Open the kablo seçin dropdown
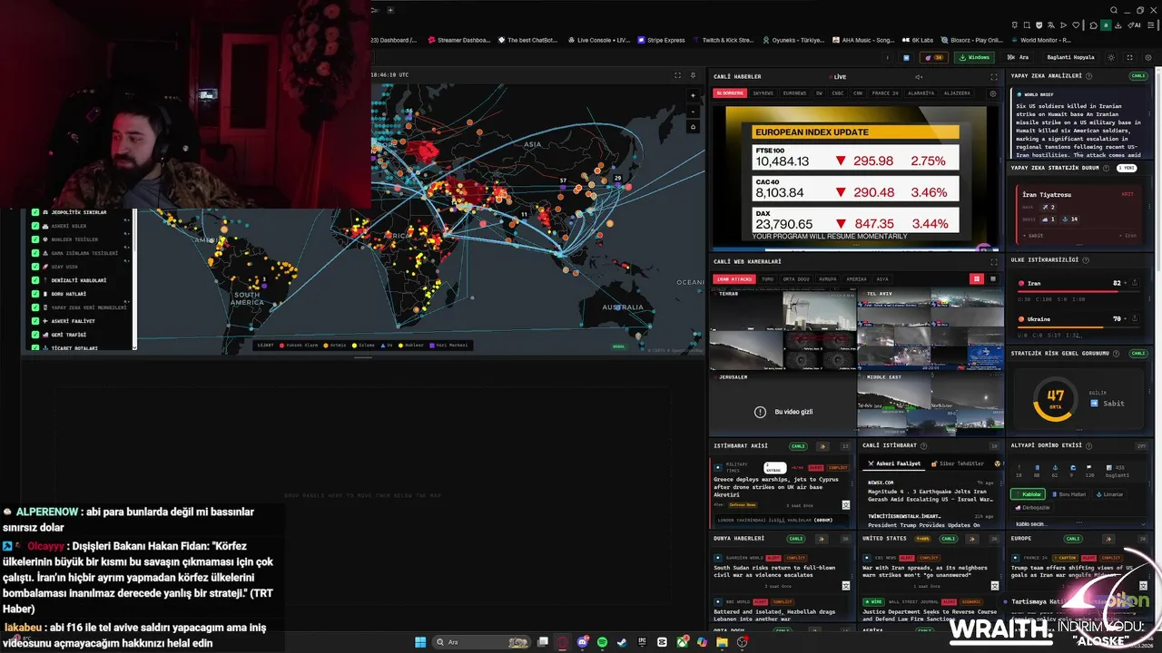The image size is (1162, 653). (x=1078, y=524)
